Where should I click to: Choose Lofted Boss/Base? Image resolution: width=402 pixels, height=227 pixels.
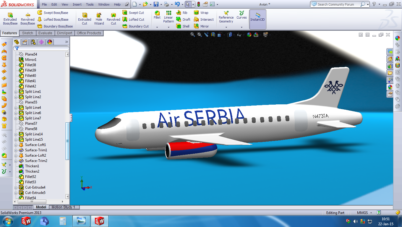[53, 20]
